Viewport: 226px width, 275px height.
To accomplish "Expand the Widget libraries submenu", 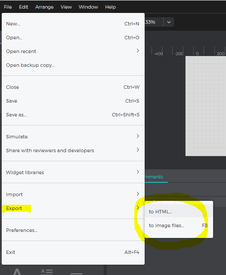I will point(73,172).
